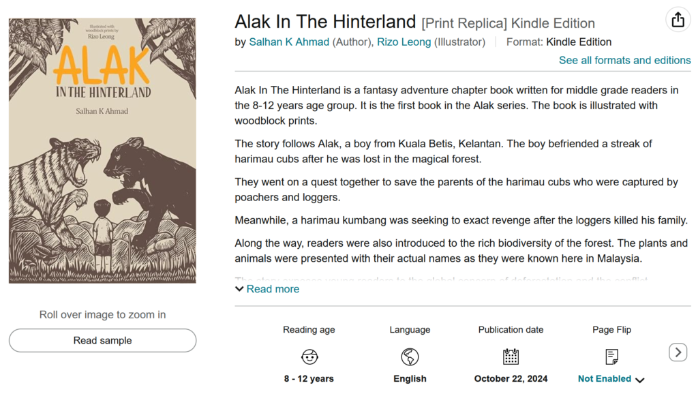Image resolution: width=698 pixels, height=394 pixels.
Task: Click the Language globe icon
Action: point(410,357)
